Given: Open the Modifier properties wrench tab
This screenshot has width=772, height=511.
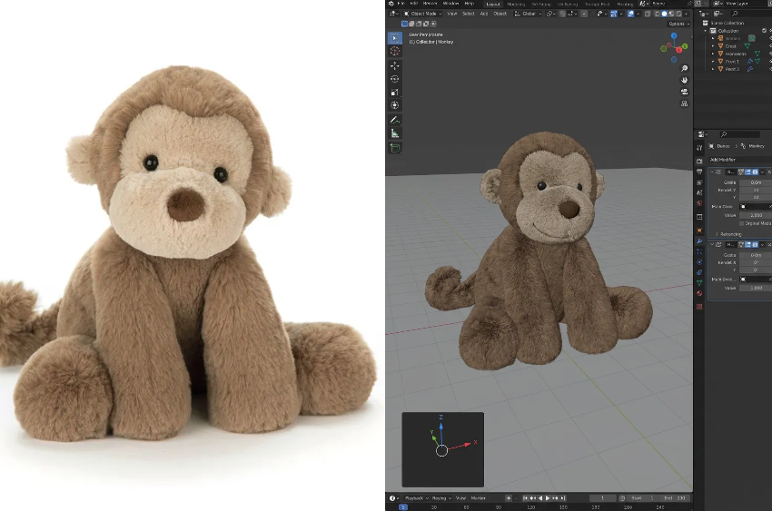Looking at the screenshot, I should pyautogui.click(x=699, y=241).
